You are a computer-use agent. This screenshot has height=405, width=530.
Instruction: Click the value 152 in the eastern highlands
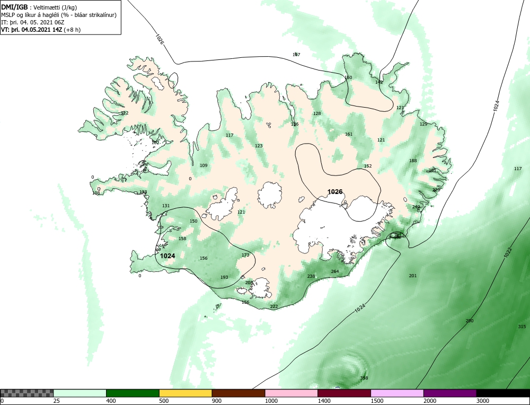point(368,166)
